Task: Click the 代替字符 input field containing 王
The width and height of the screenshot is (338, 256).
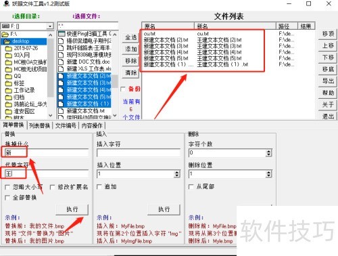Action: coord(47,173)
